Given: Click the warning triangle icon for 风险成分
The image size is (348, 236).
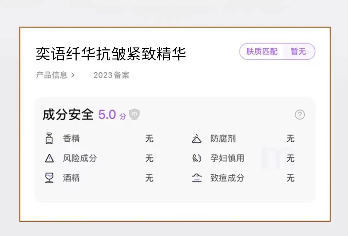Looking at the screenshot, I should pyautogui.click(x=49, y=158).
